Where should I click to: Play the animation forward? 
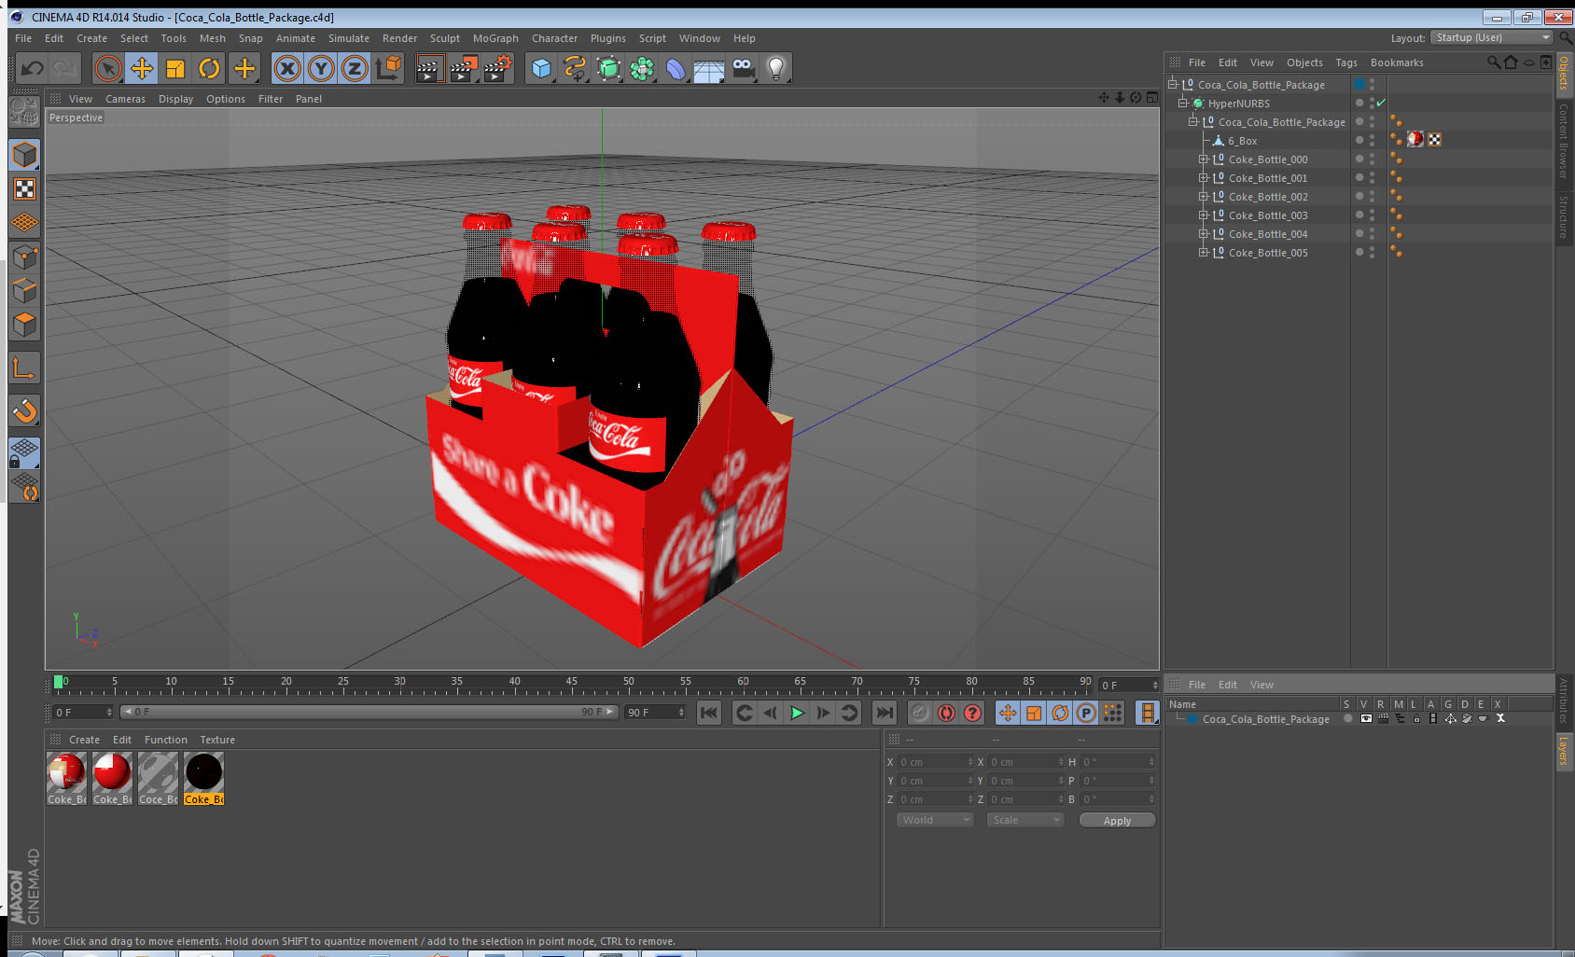point(797,713)
